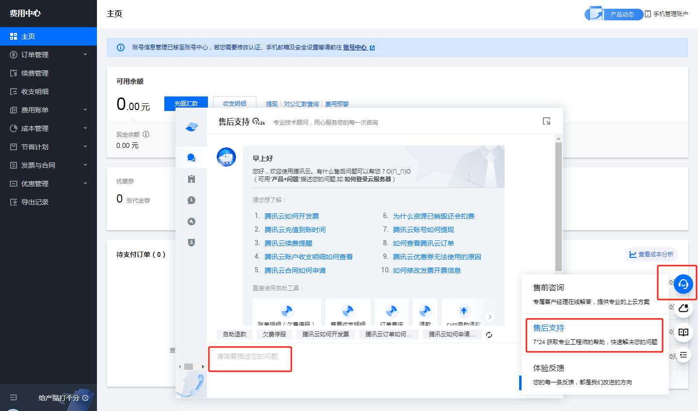Viewport: 698px width, 411px height.
Task: Click the info icon beside 现金余额
Action: click(x=146, y=134)
